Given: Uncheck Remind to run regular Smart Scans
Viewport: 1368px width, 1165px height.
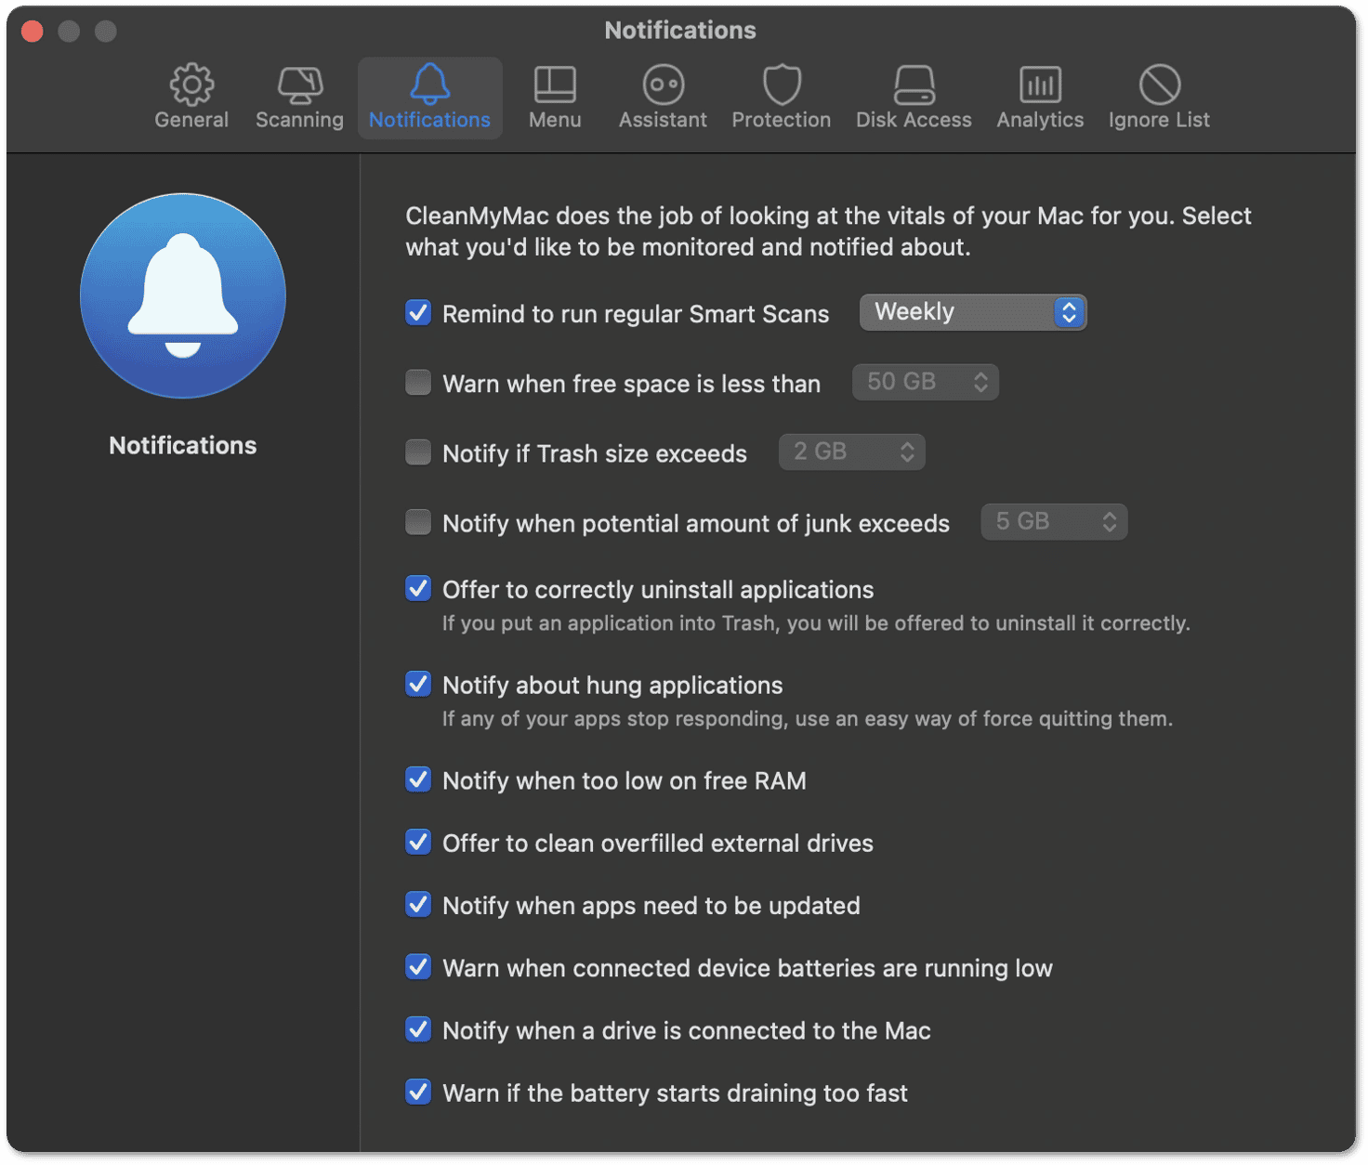Looking at the screenshot, I should [x=418, y=313].
